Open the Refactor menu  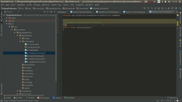click(x=46, y=5)
